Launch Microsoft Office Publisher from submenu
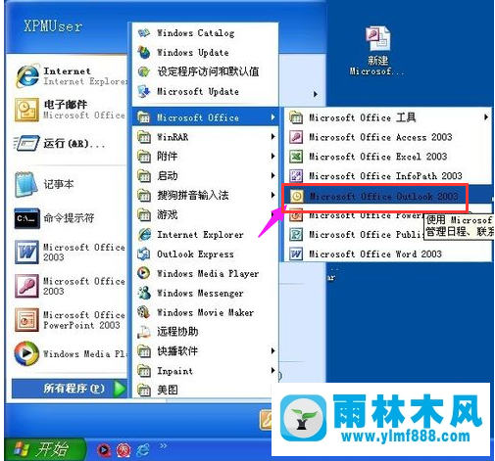The height and width of the screenshot is (461, 495). pyautogui.click(x=355, y=234)
